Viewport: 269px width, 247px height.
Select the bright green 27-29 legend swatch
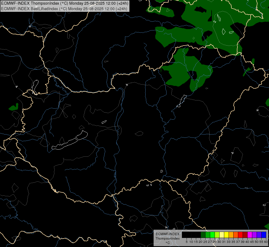[x=212, y=235]
